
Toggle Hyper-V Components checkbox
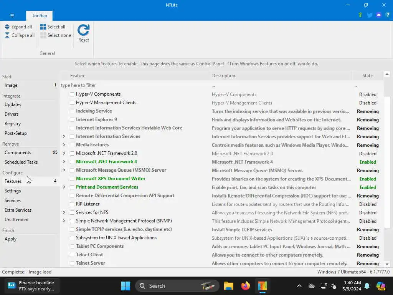72,94
